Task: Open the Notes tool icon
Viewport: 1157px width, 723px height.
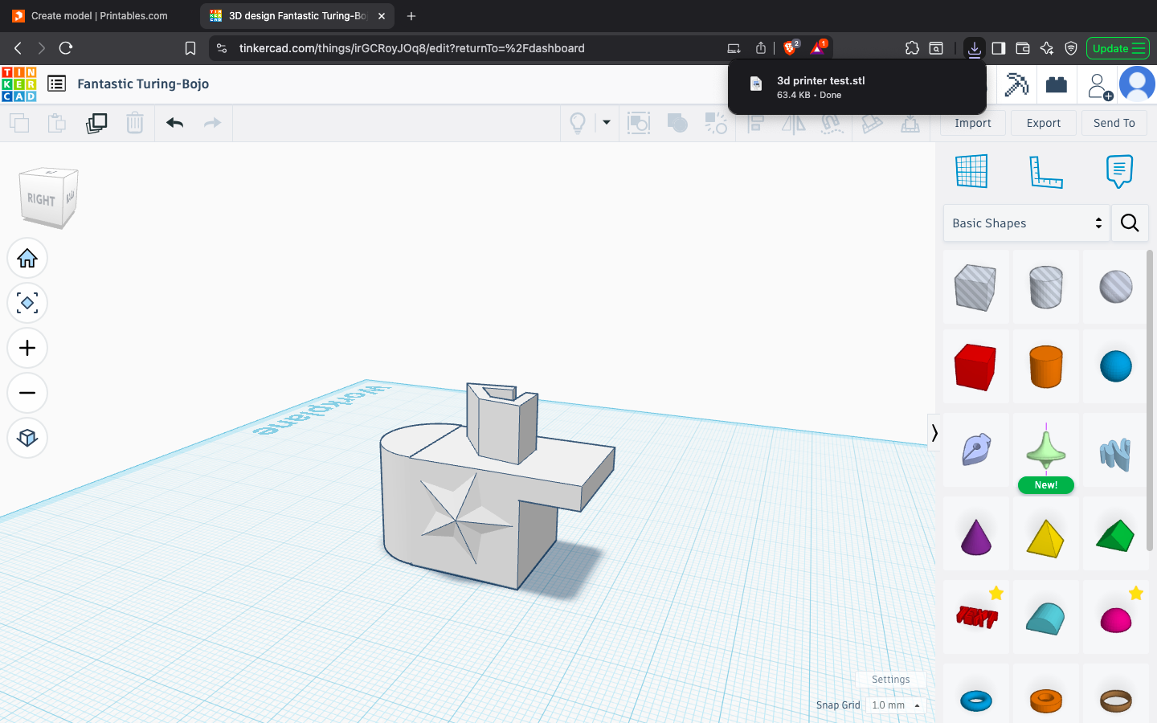Action: pos(1119,171)
